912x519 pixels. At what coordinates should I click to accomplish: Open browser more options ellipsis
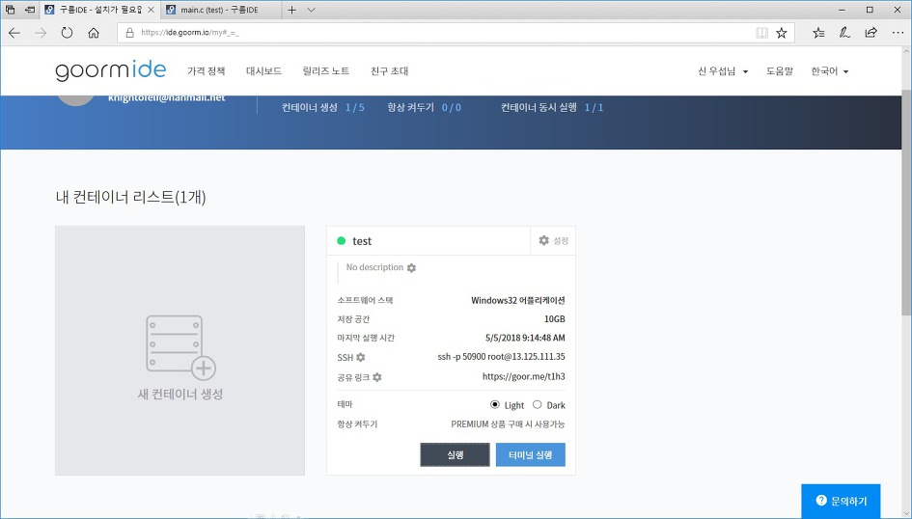click(898, 33)
